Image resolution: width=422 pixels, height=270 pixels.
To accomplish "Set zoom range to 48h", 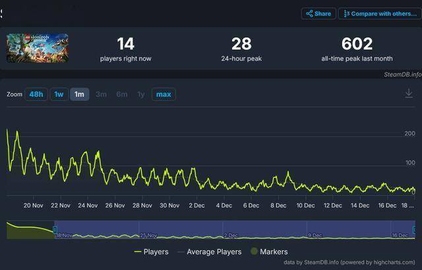I will 36,94.
